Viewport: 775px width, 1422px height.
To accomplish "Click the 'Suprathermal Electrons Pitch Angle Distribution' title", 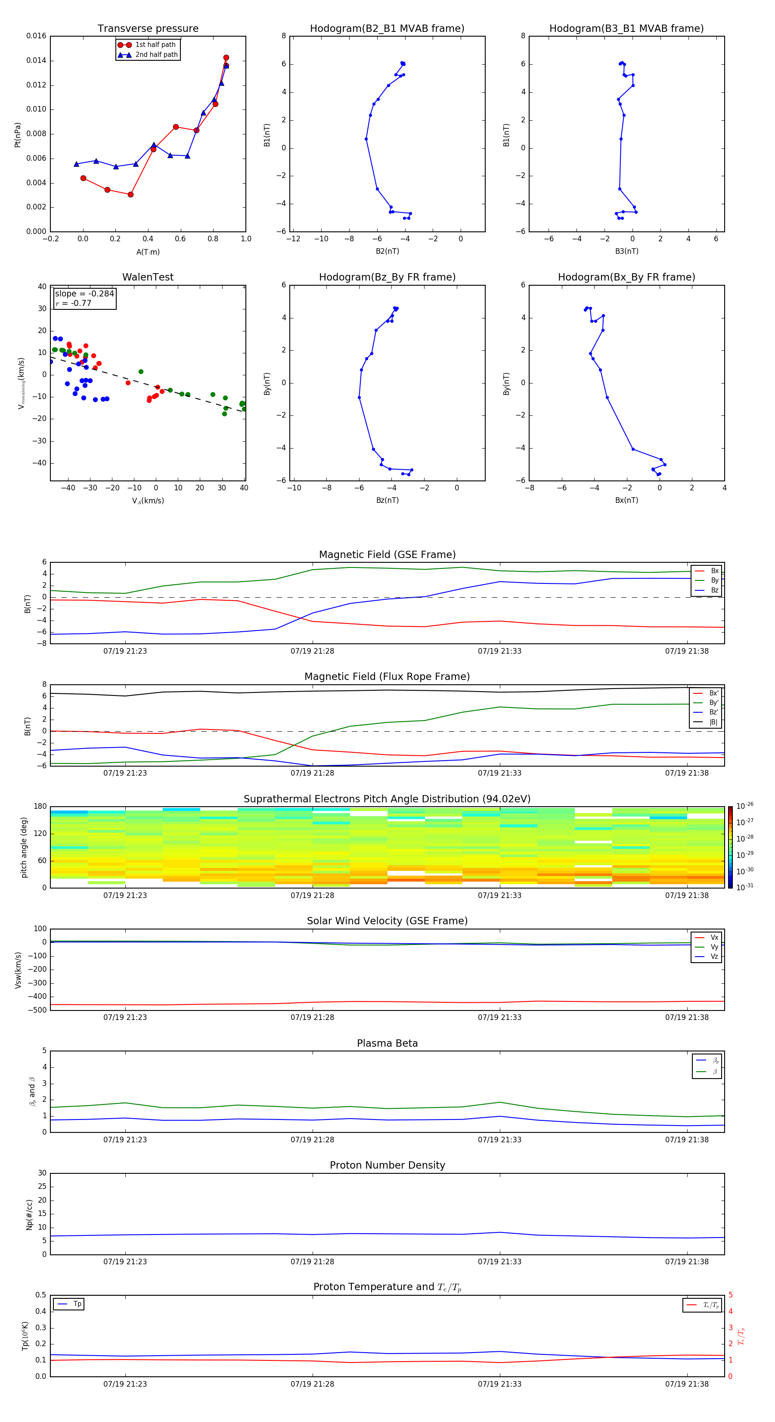I will coord(387,799).
